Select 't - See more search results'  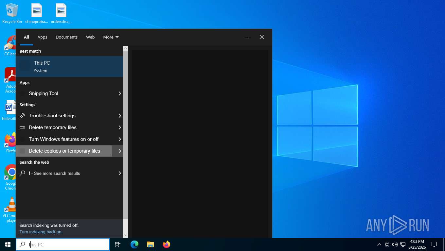tap(64, 173)
